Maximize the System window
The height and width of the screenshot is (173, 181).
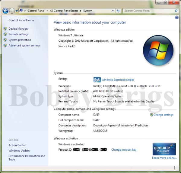tap(165, 2)
